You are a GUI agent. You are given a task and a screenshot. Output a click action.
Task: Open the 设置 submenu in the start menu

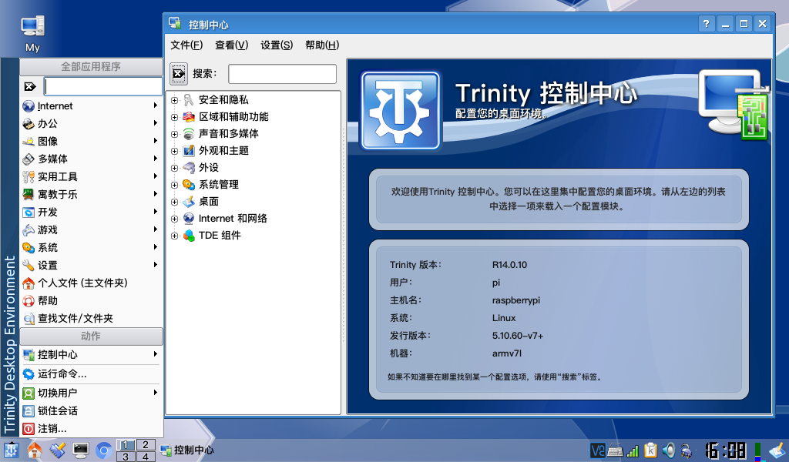pos(91,265)
